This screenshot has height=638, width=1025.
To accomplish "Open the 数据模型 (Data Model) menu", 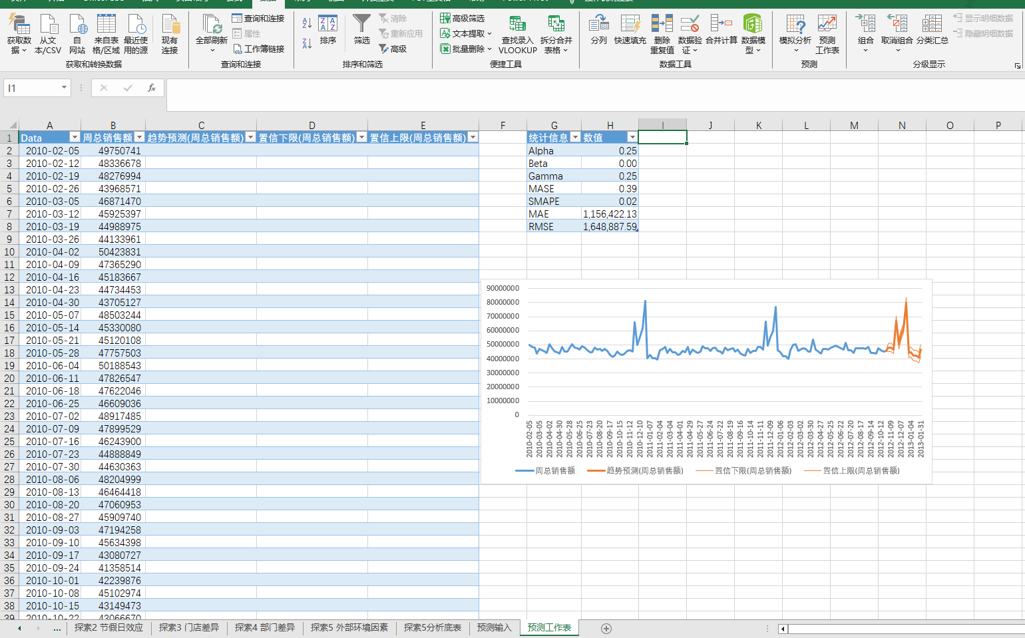I will point(753,34).
